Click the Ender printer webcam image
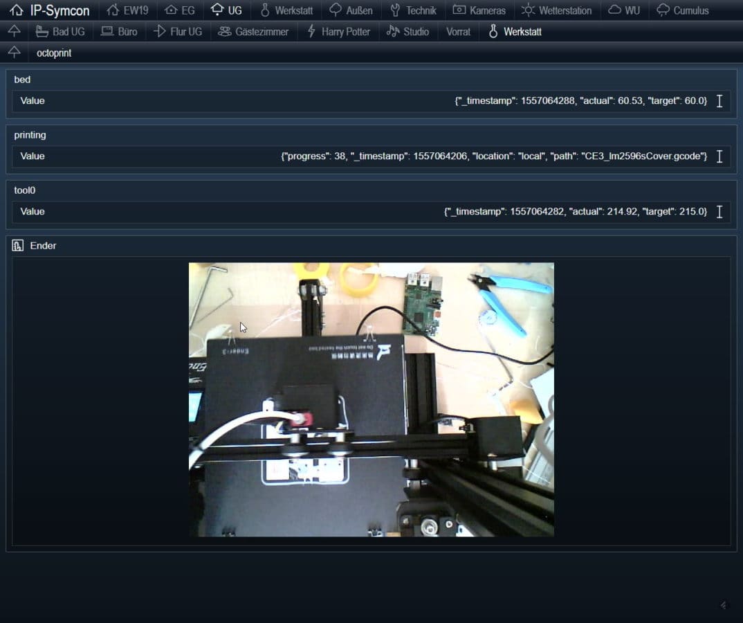Image resolution: width=743 pixels, height=623 pixels. (371, 399)
